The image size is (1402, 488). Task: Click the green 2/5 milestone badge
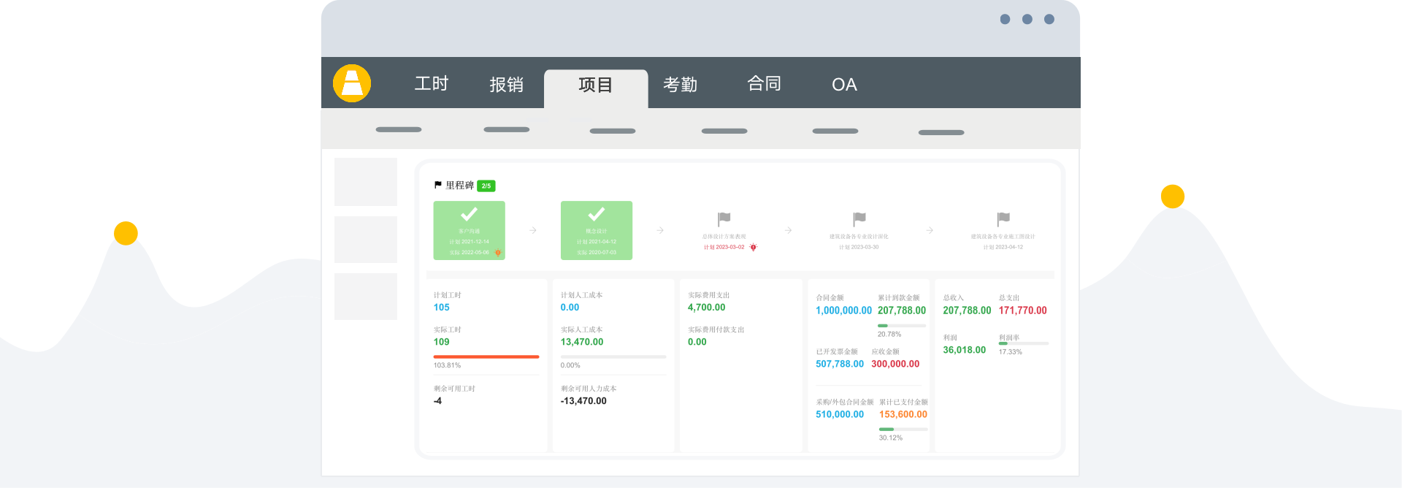(x=486, y=186)
